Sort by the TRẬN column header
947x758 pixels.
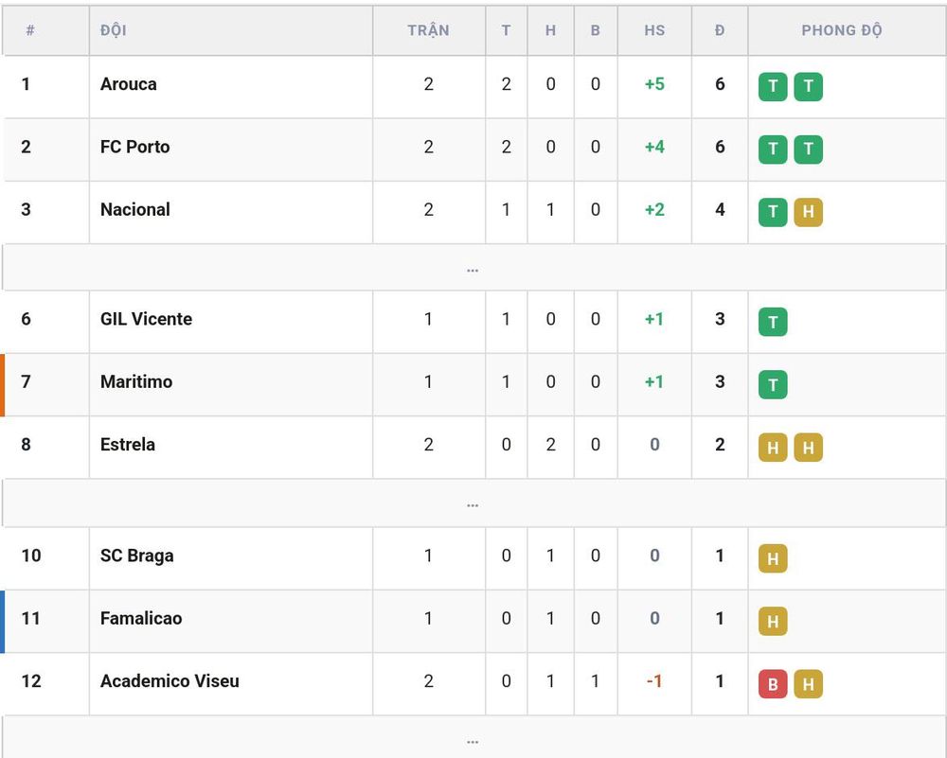coord(428,30)
